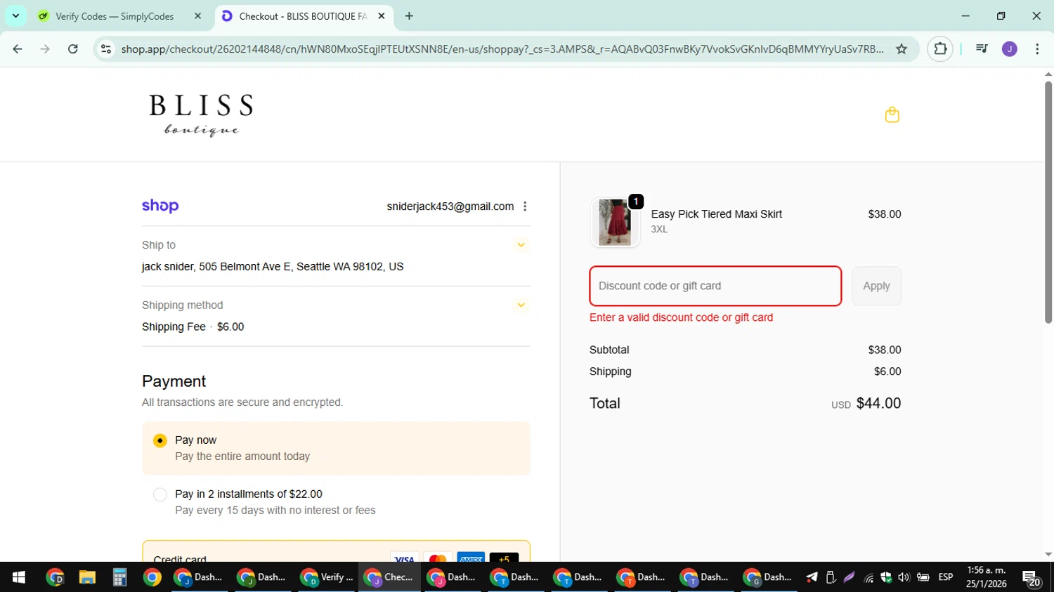Screen dimensions: 1054x592
Task: Open the plain Chrome taskbar icon
Action: coord(152,577)
